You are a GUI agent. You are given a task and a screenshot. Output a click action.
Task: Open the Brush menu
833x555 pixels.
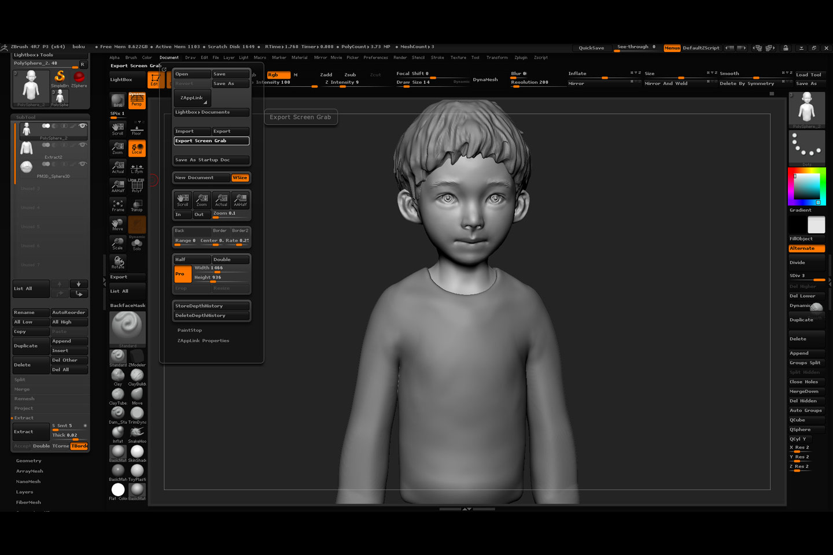(x=131, y=58)
